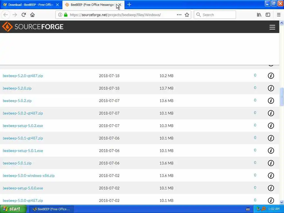
Task: Download beebeep-5.0.1-qt487.zip
Action: click(x=23, y=138)
